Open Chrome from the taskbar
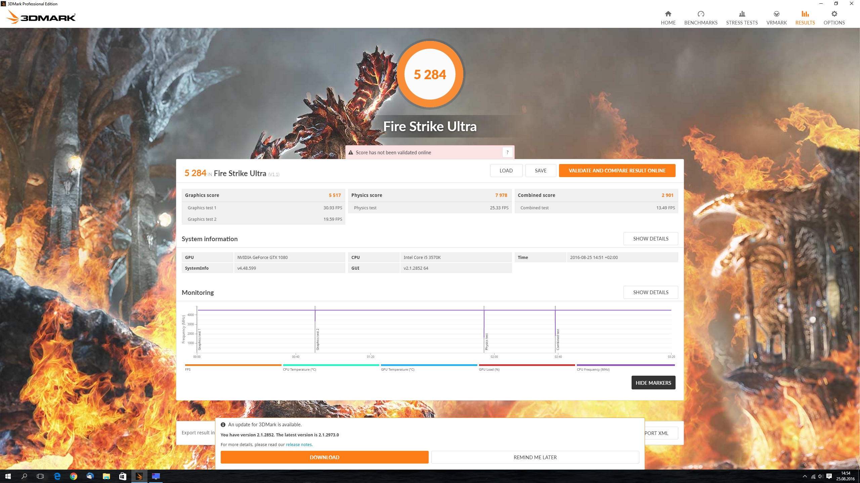860x483 pixels. pos(73,476)
